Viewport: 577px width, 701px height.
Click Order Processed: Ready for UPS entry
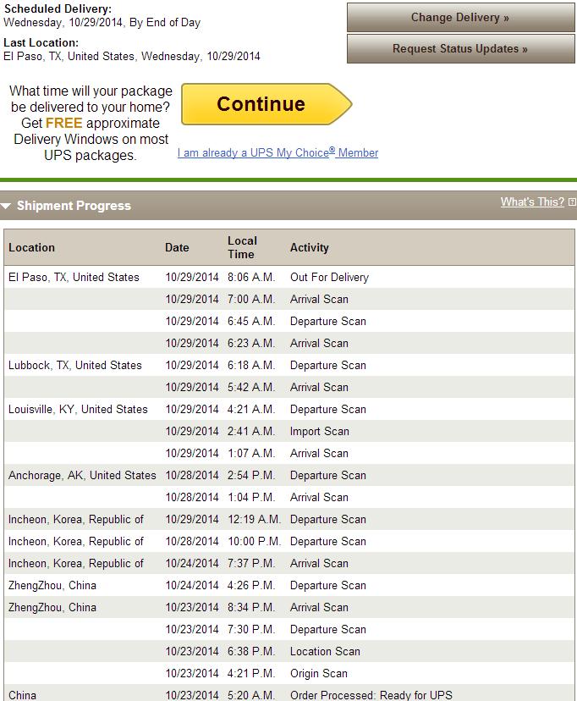click(x=371, y=695)
